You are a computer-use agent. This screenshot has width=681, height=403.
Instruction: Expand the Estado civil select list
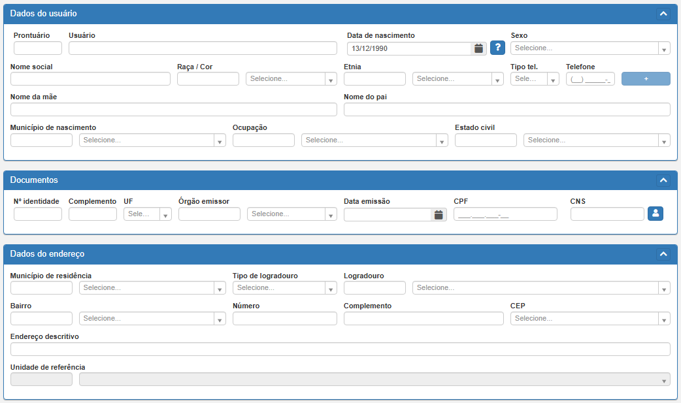click(596, 140)
